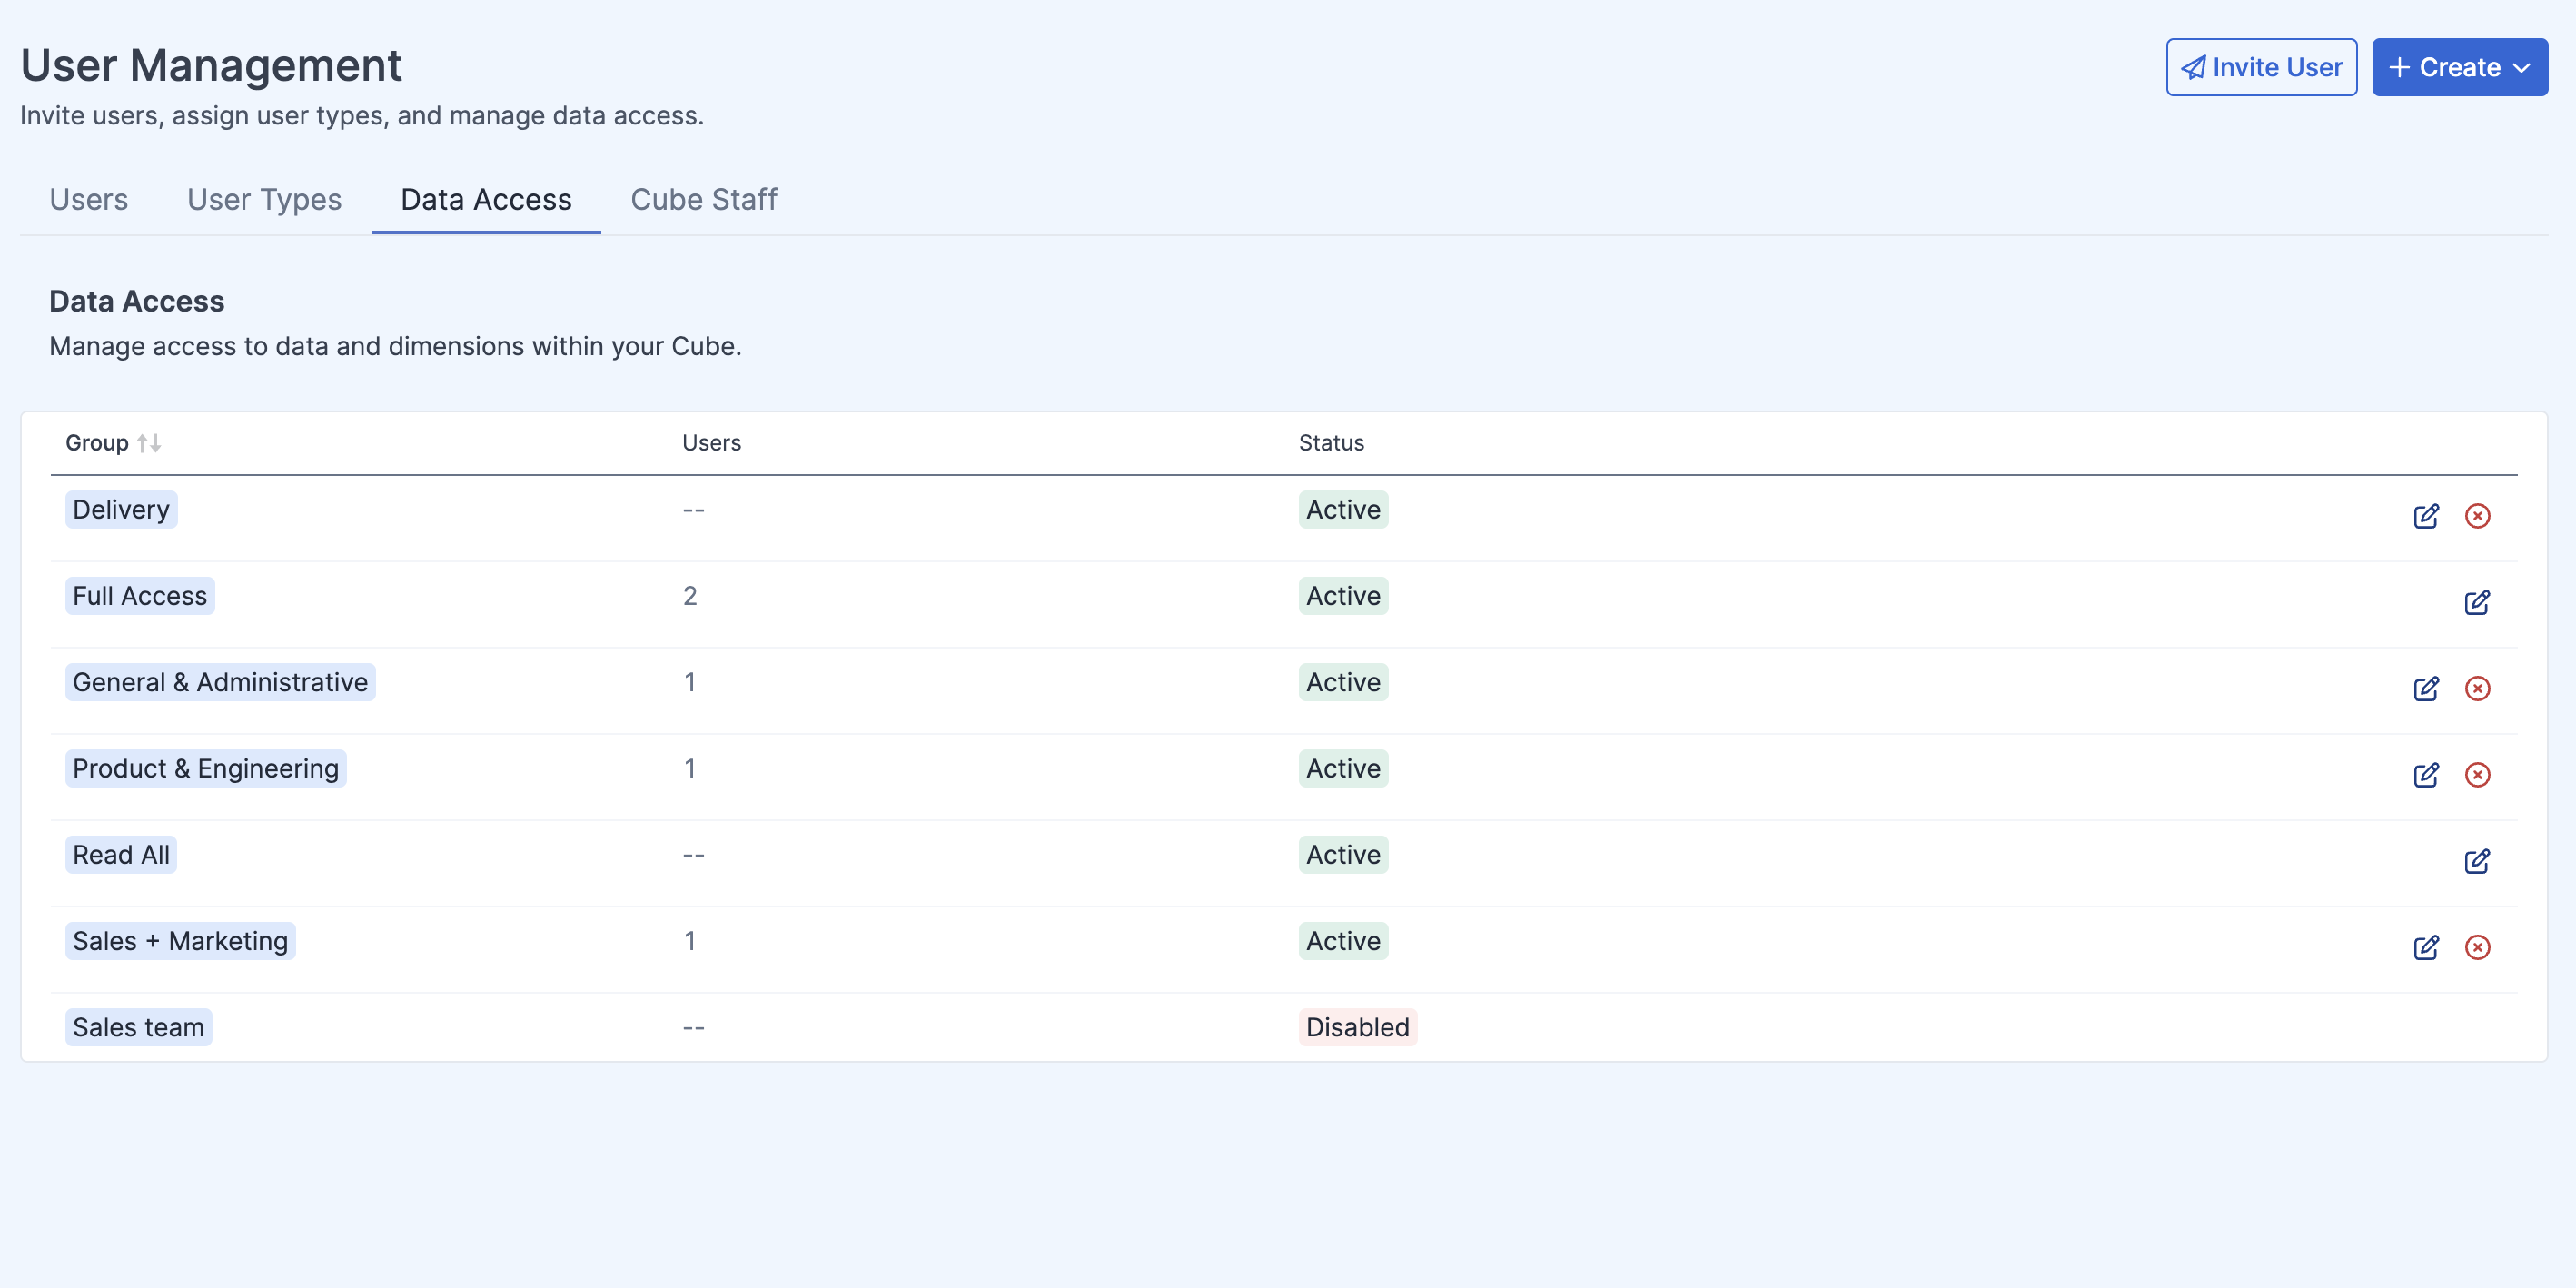Select the Data Access tab
This screenshot has width=2576, height=1288.
[486, 200]
